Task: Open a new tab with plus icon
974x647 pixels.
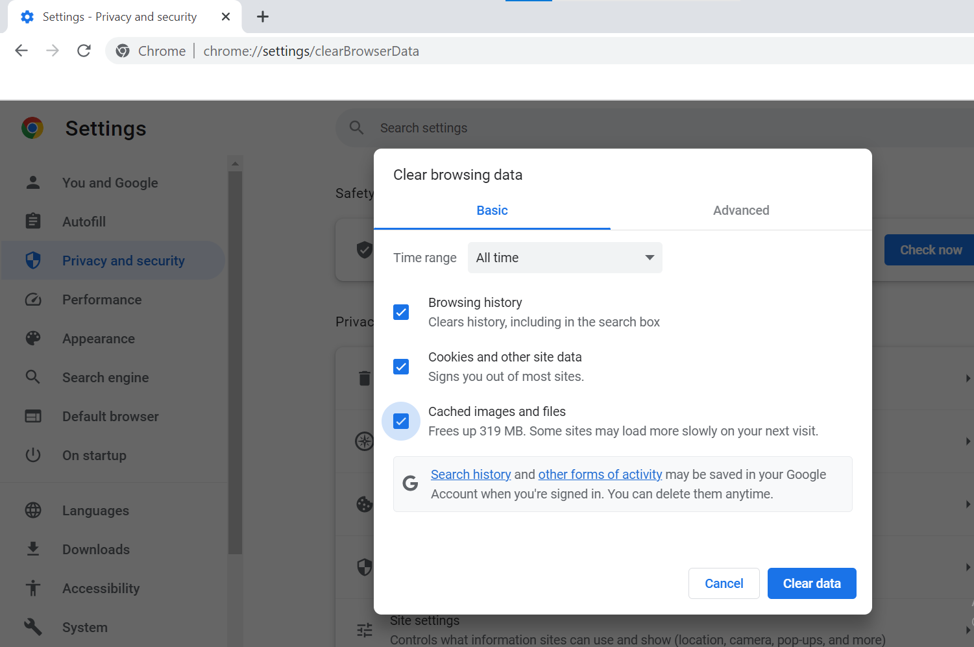Action: [263, 17]
